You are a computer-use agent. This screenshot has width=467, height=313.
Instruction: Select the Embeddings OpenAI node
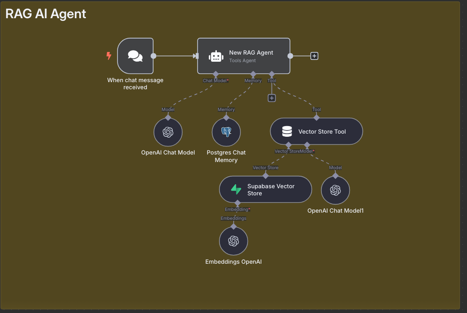click(x=233, y=241)
